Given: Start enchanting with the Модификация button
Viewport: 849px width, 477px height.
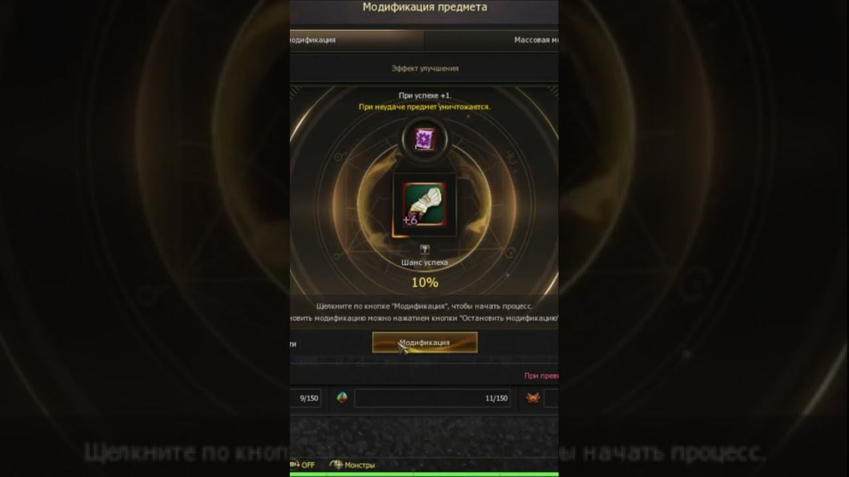Looking at the screenshot, I should 424,343.
